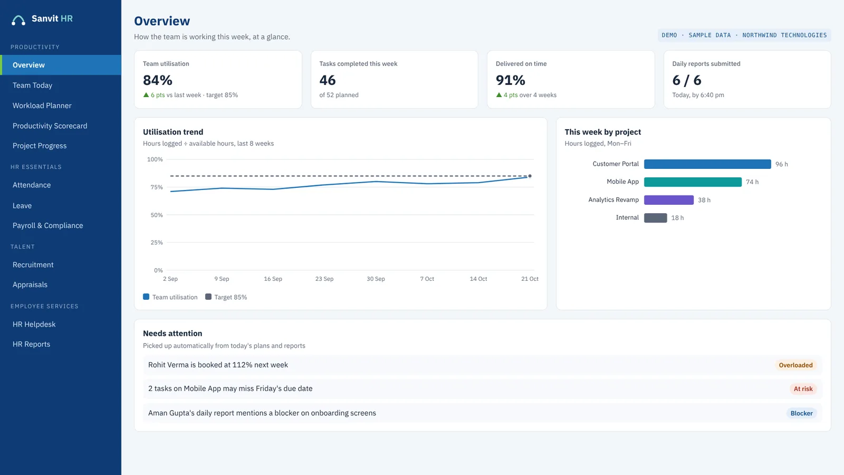The width and height of the screenshot is (844, 475).
Task: Click the Blocker status badge
Action: (x=801, y=413)
